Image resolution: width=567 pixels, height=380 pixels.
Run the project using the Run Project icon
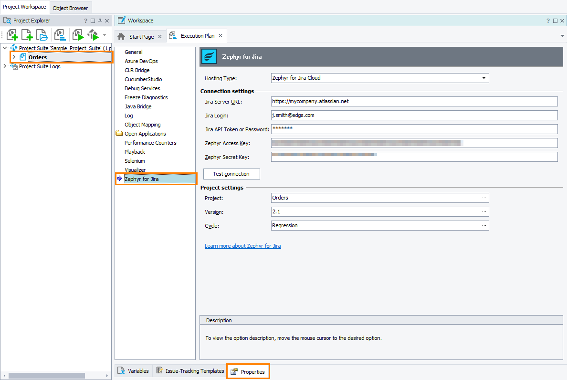(77, 35)
